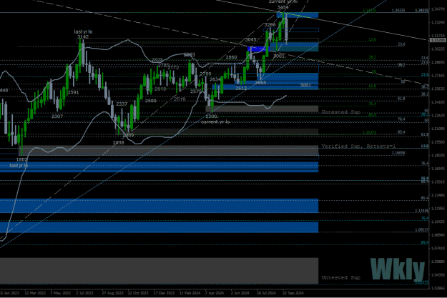The width and height of the screenshot is (447, 298).
Task: Click the 1.04350 price axis label
Action: click(x=438, y=275)
